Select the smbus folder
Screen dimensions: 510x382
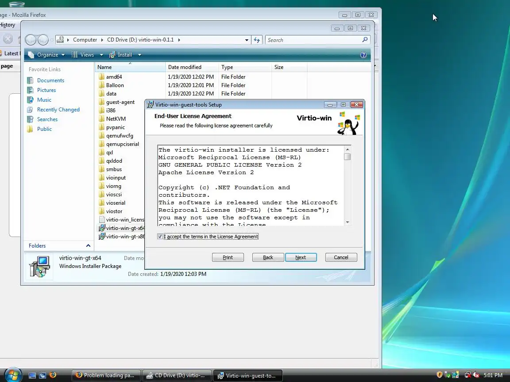pyautogui.click(x=114, y=169)
